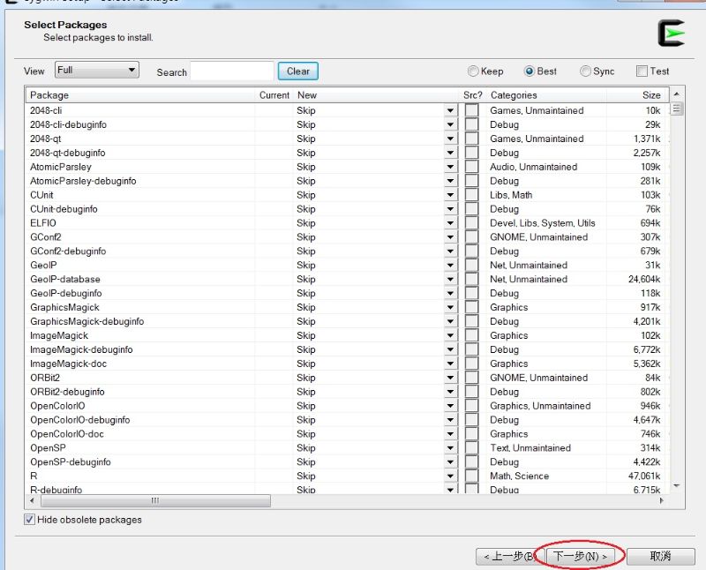The height and width of the screenshot is (570, 706).
Task: Click the vertical scrollbar thumb
Action: point(676,109)
